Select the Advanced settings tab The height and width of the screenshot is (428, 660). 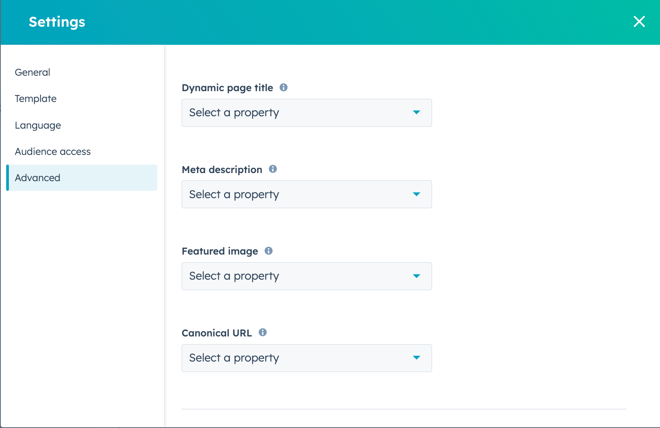tap(82, 178)
